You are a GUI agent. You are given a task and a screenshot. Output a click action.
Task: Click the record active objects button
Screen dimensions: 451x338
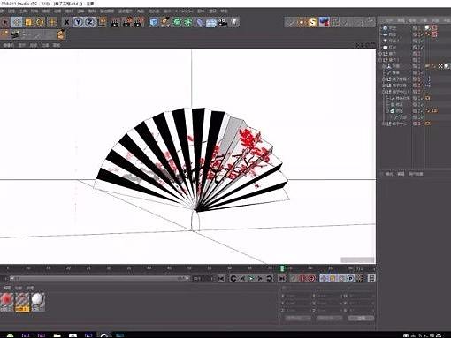(294, 278)
